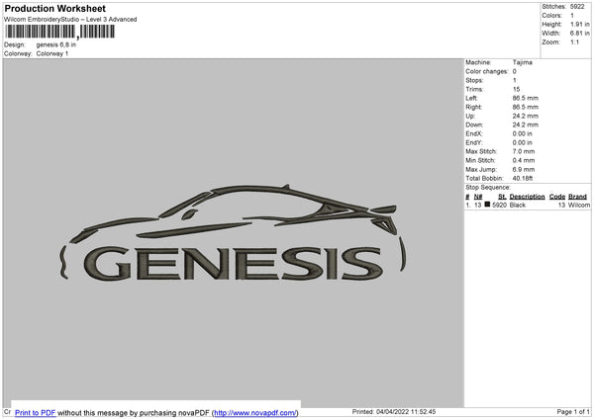Click the Zoom value '1:1'
The height and width of the screenshot is (419, 594).
574,42
